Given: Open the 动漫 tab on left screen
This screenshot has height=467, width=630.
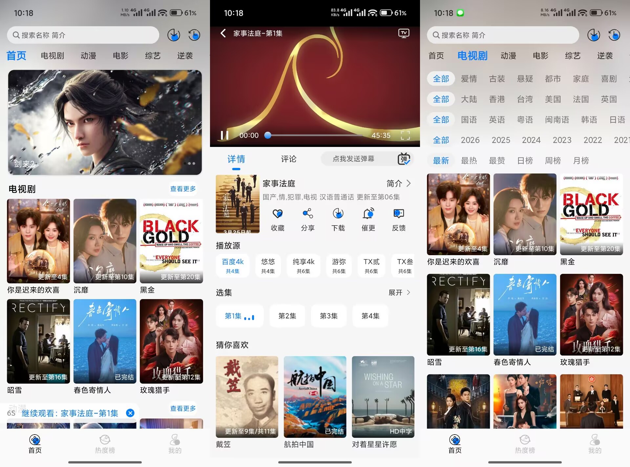Looking at the screenshot, I should (88, 56).
